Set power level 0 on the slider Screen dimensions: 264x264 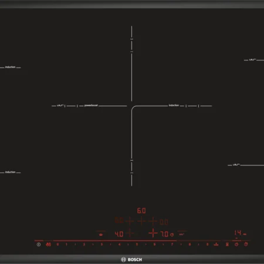pos(57,245)
